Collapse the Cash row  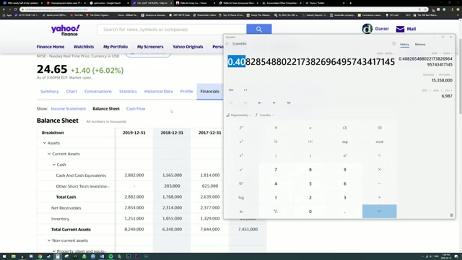click(x=54, y=165)
